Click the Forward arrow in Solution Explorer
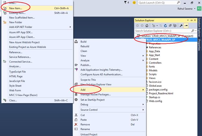The width and height of the screenshot is (202, 136). tap(142, 26)
